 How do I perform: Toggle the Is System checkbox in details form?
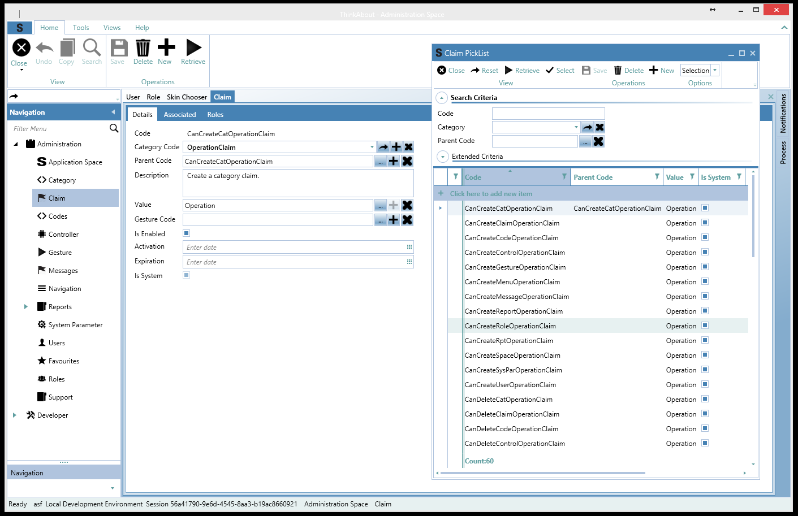pyautogui.click(x=187, y=275)
